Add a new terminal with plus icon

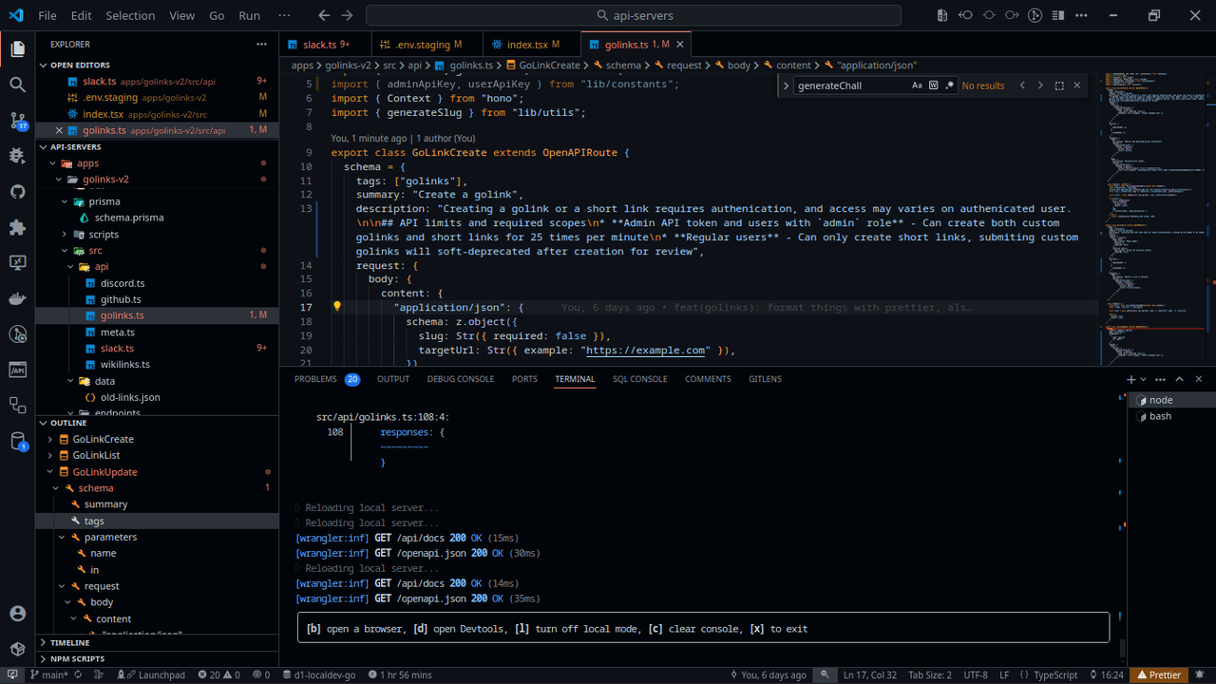click(x=1130, y=379)
